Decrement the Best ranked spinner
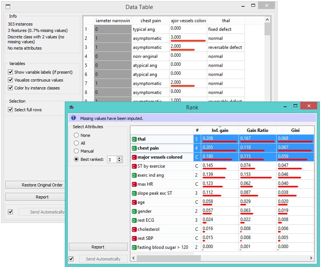The height and width of the screenshot is (268, 321). point(119,160)
